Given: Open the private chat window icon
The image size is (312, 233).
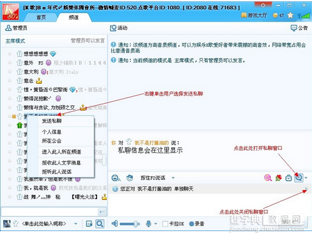Looking at the screenshot, I should point(299,178).
